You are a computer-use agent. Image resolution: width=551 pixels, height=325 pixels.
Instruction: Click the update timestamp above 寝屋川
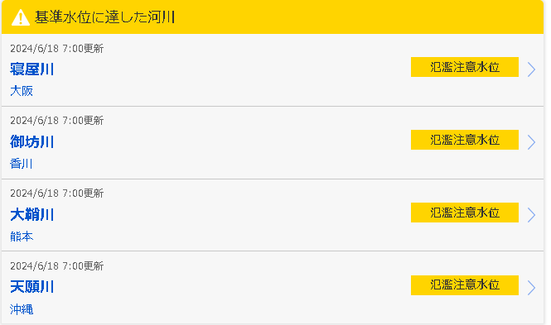[56, 49]
